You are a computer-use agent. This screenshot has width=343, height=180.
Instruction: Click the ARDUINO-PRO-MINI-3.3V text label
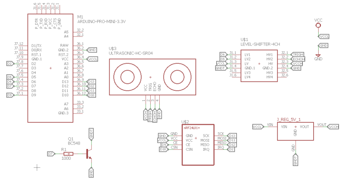(102, 22)
